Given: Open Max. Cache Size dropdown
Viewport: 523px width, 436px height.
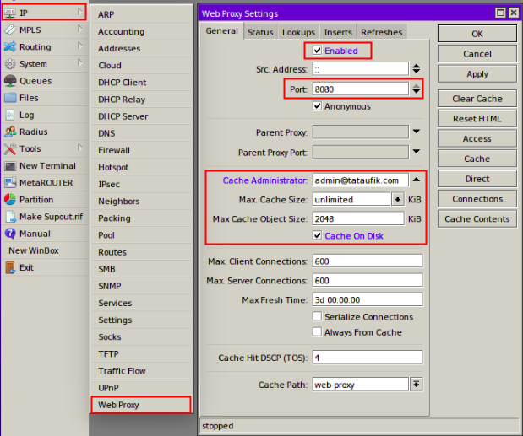Looking at the screenshot, I should [398, 199].
